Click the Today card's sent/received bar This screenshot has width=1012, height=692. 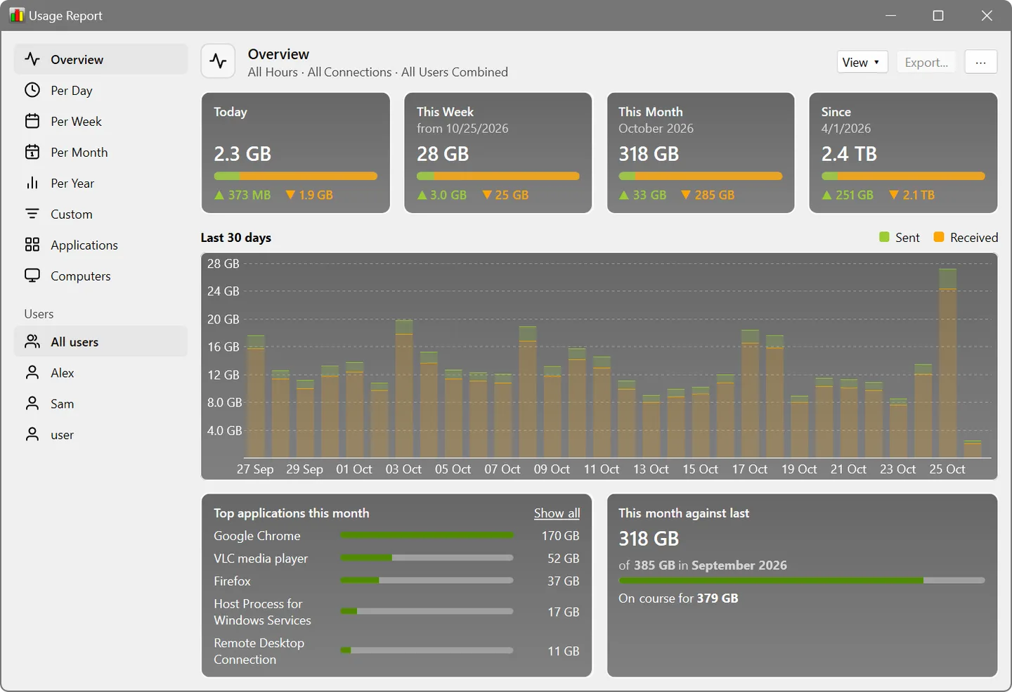pos(296,176)
